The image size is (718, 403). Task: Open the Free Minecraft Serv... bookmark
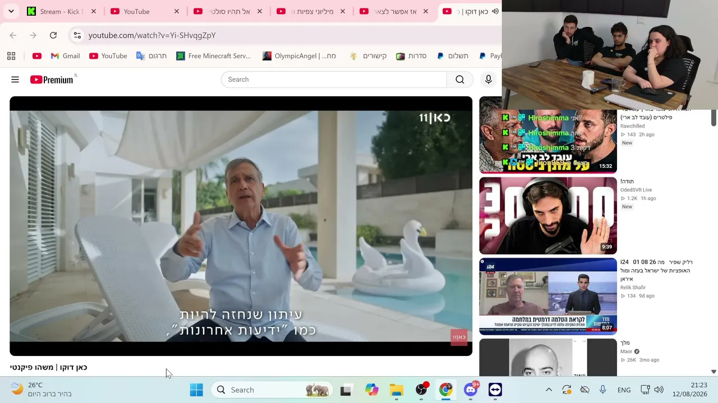[213, 56]
